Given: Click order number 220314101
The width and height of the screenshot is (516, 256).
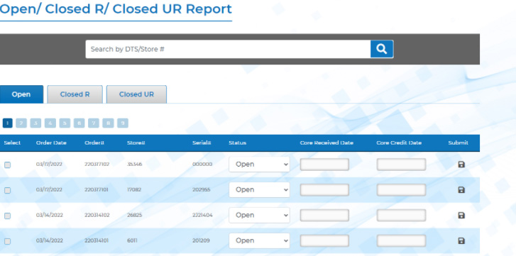Looking at the screenshot, I should [97, 241].
